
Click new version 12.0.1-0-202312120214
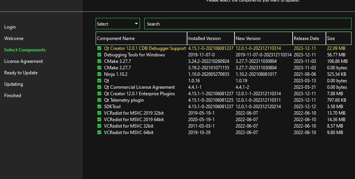258,106
